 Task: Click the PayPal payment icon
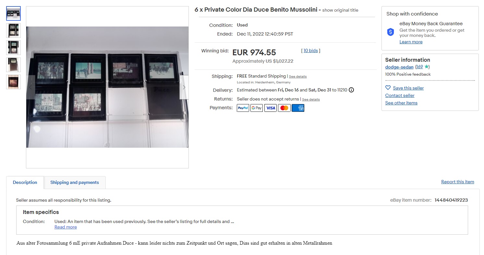click(243, 108)
